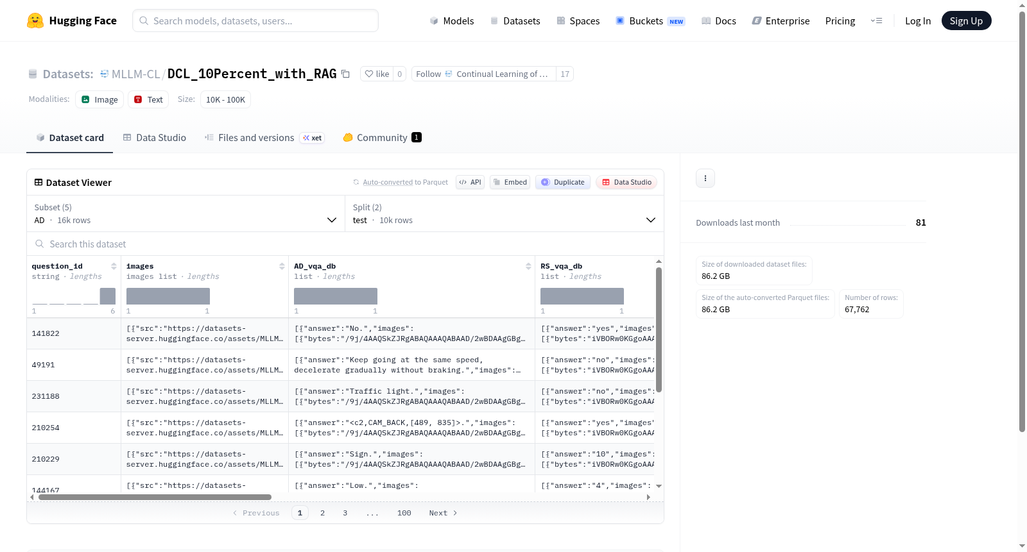Click the images lengths histogram bar
The image size is (1027, 552).
pos(168,296)
